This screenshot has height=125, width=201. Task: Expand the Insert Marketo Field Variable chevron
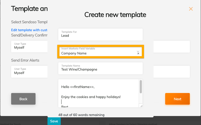tap(138, 51)
